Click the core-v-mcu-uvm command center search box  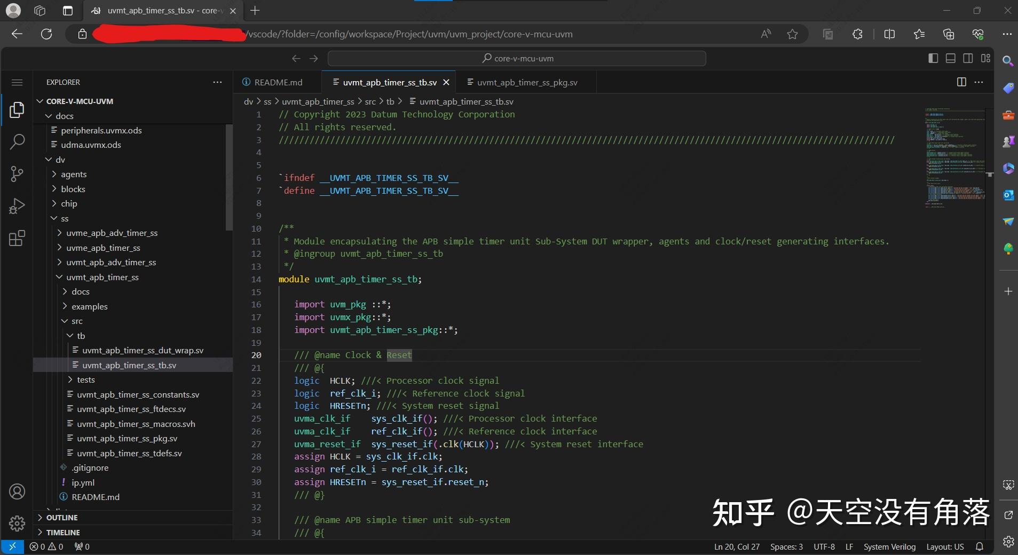click(x=517, y=58)
